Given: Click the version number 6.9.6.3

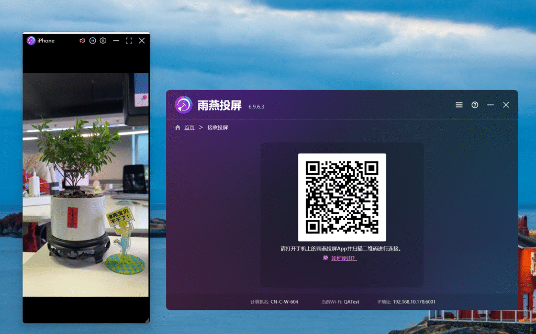Looking at the screenshot, I should 256,107.
